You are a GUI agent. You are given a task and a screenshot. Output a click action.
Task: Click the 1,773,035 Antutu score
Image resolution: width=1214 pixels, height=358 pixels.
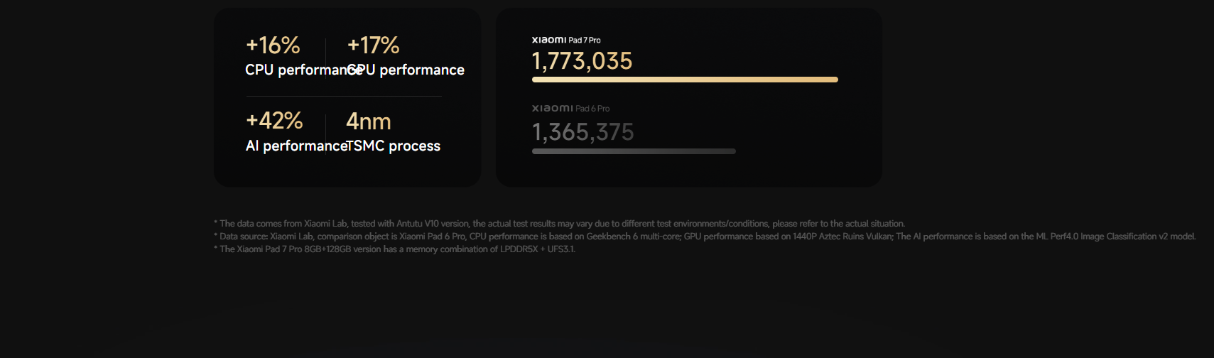(x=582, y=61)
